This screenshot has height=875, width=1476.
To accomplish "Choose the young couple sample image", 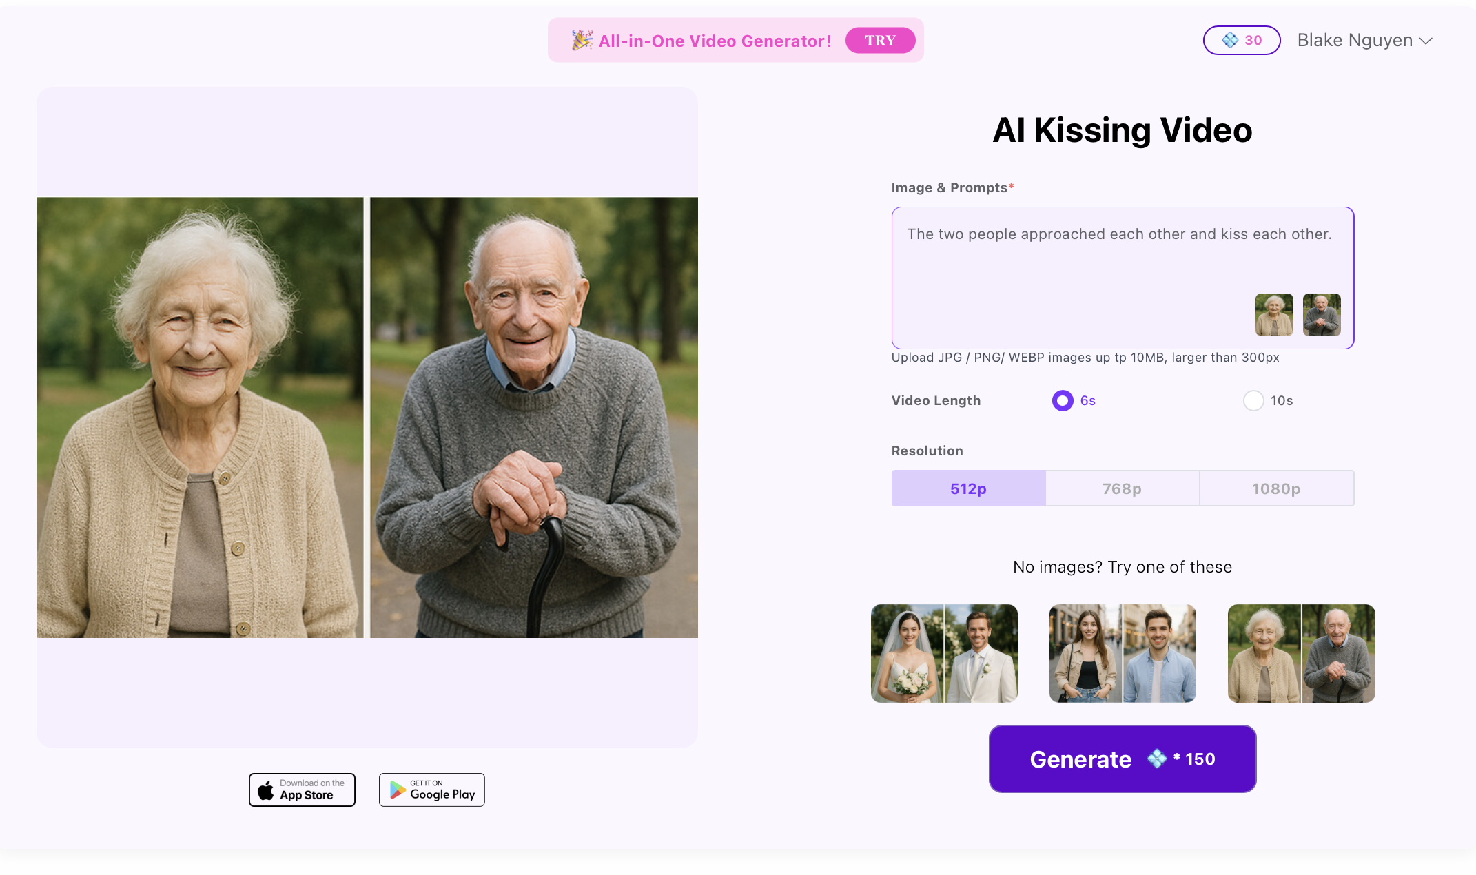I will 1123,653.
